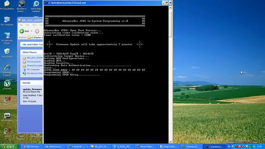Click the system tray clock
This screenshot has width=265, height=149.
[x=260, y=147]
